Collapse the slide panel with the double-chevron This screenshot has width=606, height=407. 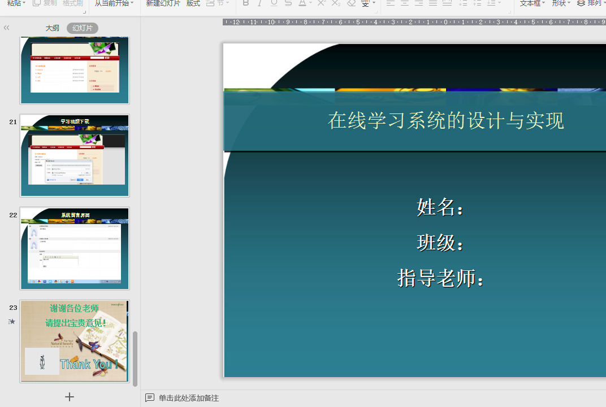(x=7, y=28)
